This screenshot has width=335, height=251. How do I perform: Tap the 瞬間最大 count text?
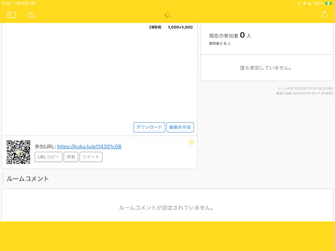(220, 44)
